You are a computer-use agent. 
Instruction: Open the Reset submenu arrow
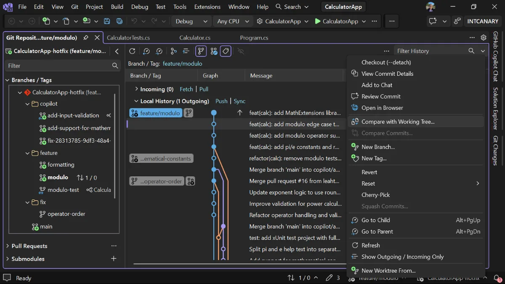478,183
